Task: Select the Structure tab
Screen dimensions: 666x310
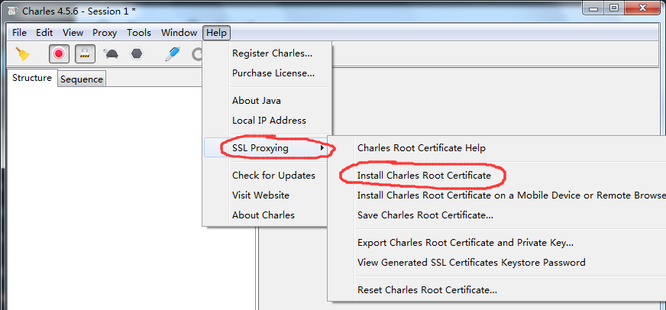Action: (x=32, y=78)
